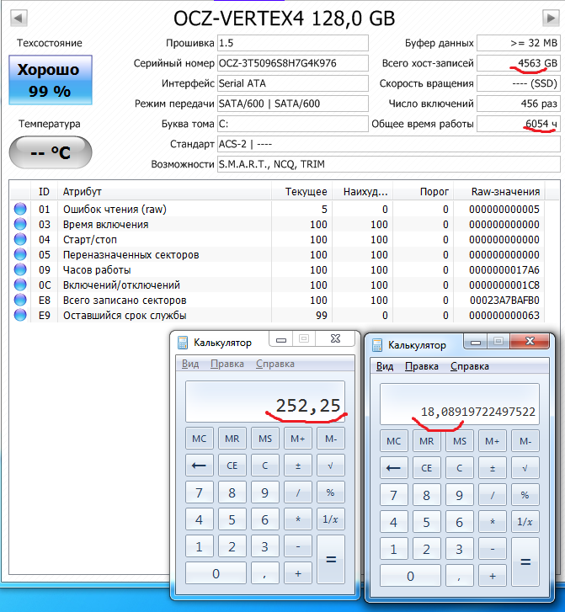Click the Текущее column header
Viewport: 565px width, 612px height.
point(301,192)
